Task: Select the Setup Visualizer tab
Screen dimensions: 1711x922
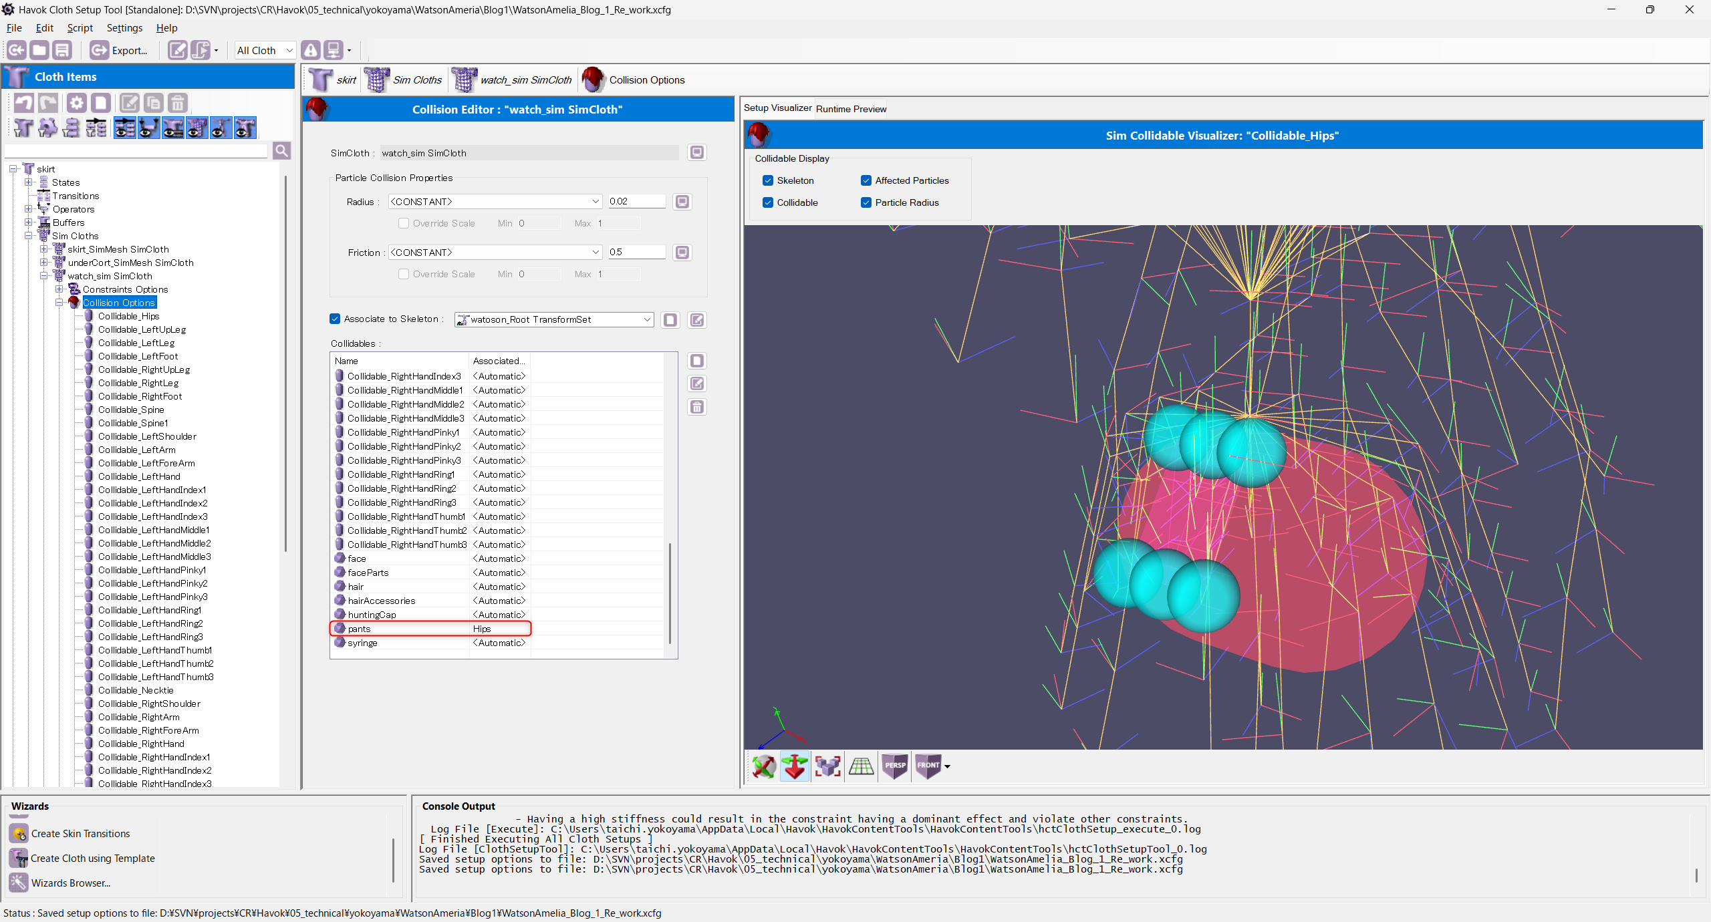Action: pyautogui.click(x=777, y=108)
